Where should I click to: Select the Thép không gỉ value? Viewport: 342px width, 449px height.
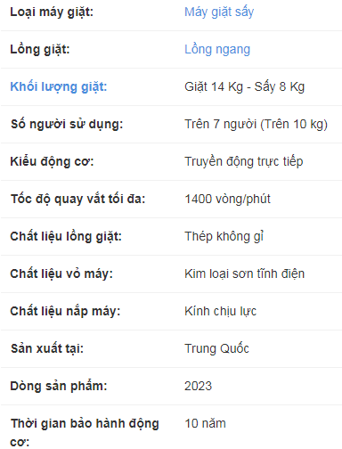[x=224, y=237]
